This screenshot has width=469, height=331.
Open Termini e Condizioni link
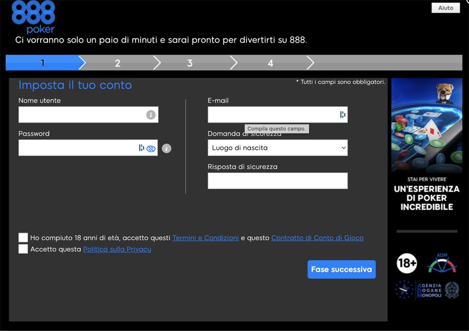205,238
